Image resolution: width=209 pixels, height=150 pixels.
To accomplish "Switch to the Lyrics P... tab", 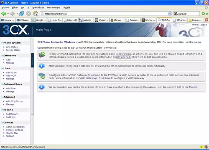I will coord(55,20).
